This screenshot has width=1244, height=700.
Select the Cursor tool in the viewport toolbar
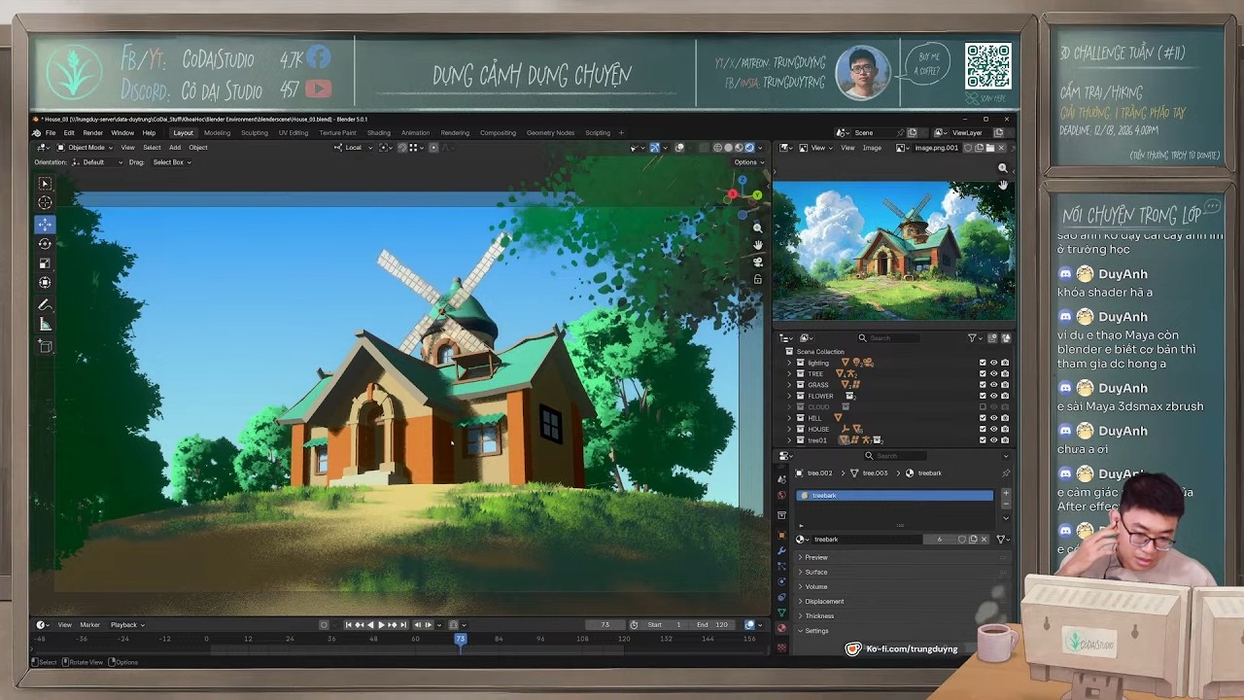45,202
